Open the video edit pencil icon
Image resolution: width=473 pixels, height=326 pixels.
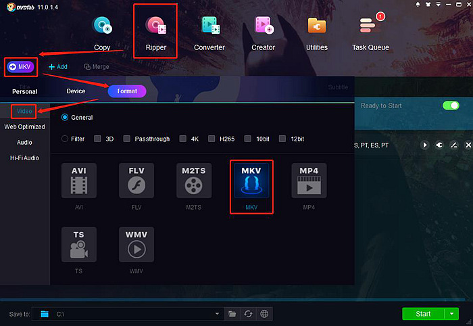(453, 145)
